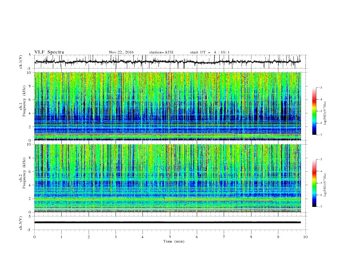Screen dimensions: 344x266
Task: Click the ch.1 spectrogram colorbar
Action: tap(314, 111)
